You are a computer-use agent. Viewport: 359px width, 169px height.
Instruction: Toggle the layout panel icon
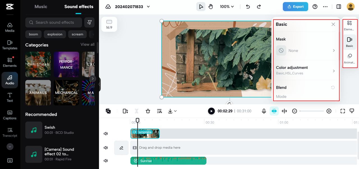click(339, 7)
